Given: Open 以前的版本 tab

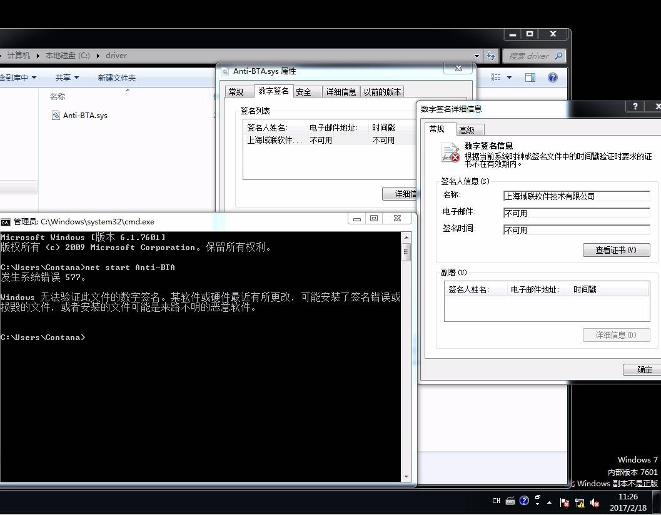Looking at the screenshot, I should [382, 92].
